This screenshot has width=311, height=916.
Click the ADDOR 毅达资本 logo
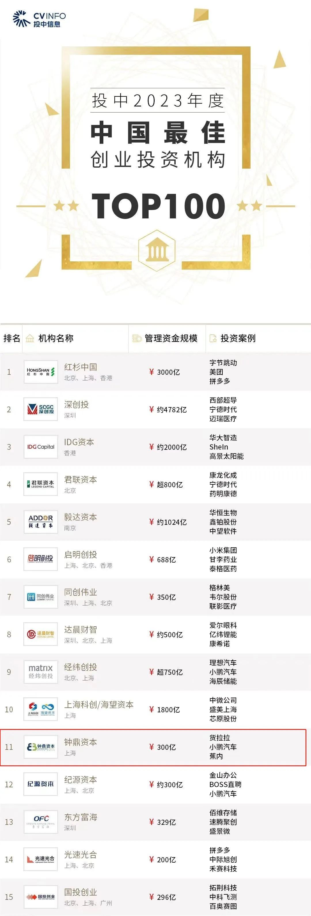(x=41, y=522)
